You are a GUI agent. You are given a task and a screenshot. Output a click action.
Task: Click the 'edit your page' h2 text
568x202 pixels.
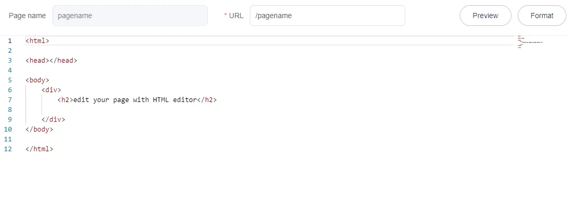(x=135, y=99)
